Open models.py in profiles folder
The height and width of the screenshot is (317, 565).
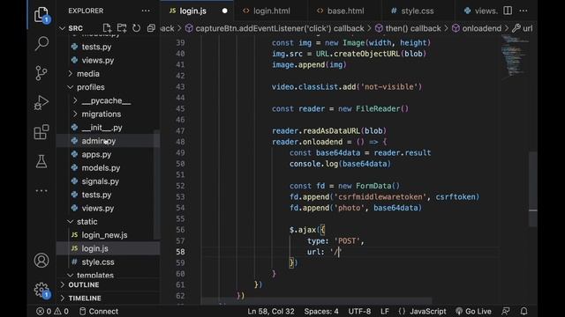101,168
